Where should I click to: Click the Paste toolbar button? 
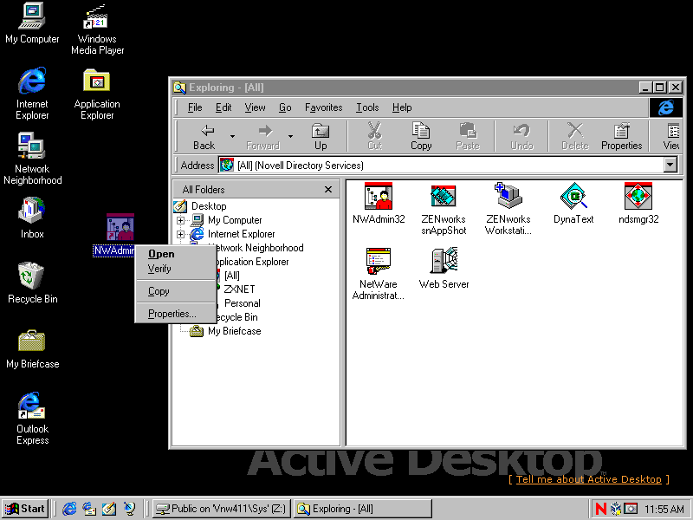tap(468, 137)
